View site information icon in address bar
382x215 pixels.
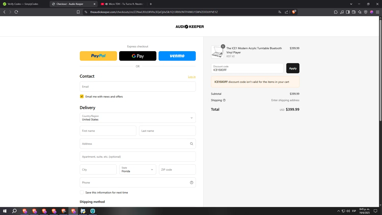[86, 12]
